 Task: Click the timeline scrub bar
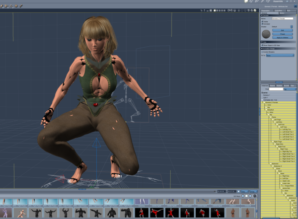click(107, 191)
